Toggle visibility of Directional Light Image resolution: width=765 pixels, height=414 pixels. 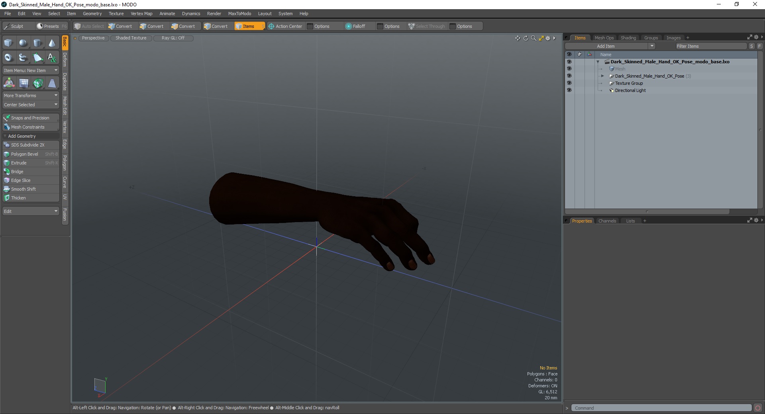(x=569, y=90)
